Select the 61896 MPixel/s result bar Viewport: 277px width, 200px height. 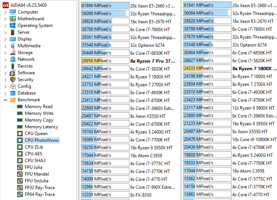[105, 6]
